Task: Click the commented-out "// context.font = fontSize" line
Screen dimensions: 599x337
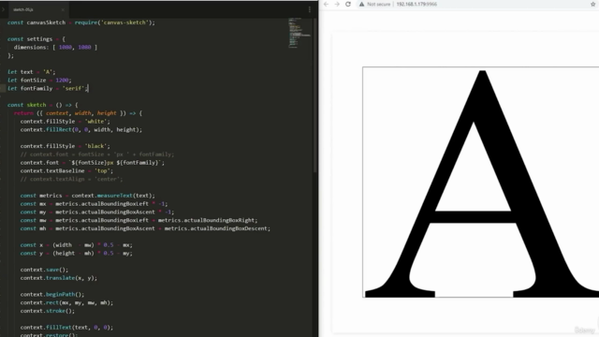Action: (x=97, y=154)
